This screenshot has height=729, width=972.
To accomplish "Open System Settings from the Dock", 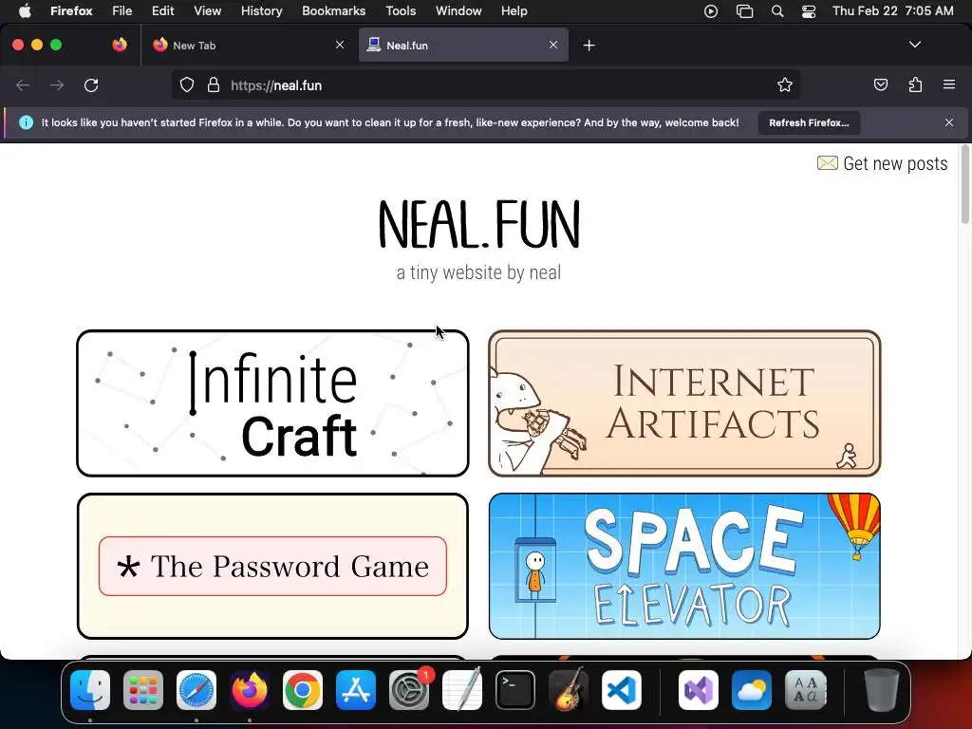I will 409,690.
